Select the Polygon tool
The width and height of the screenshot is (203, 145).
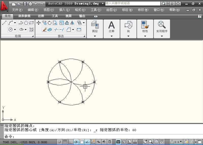click(x=26, y=23)
